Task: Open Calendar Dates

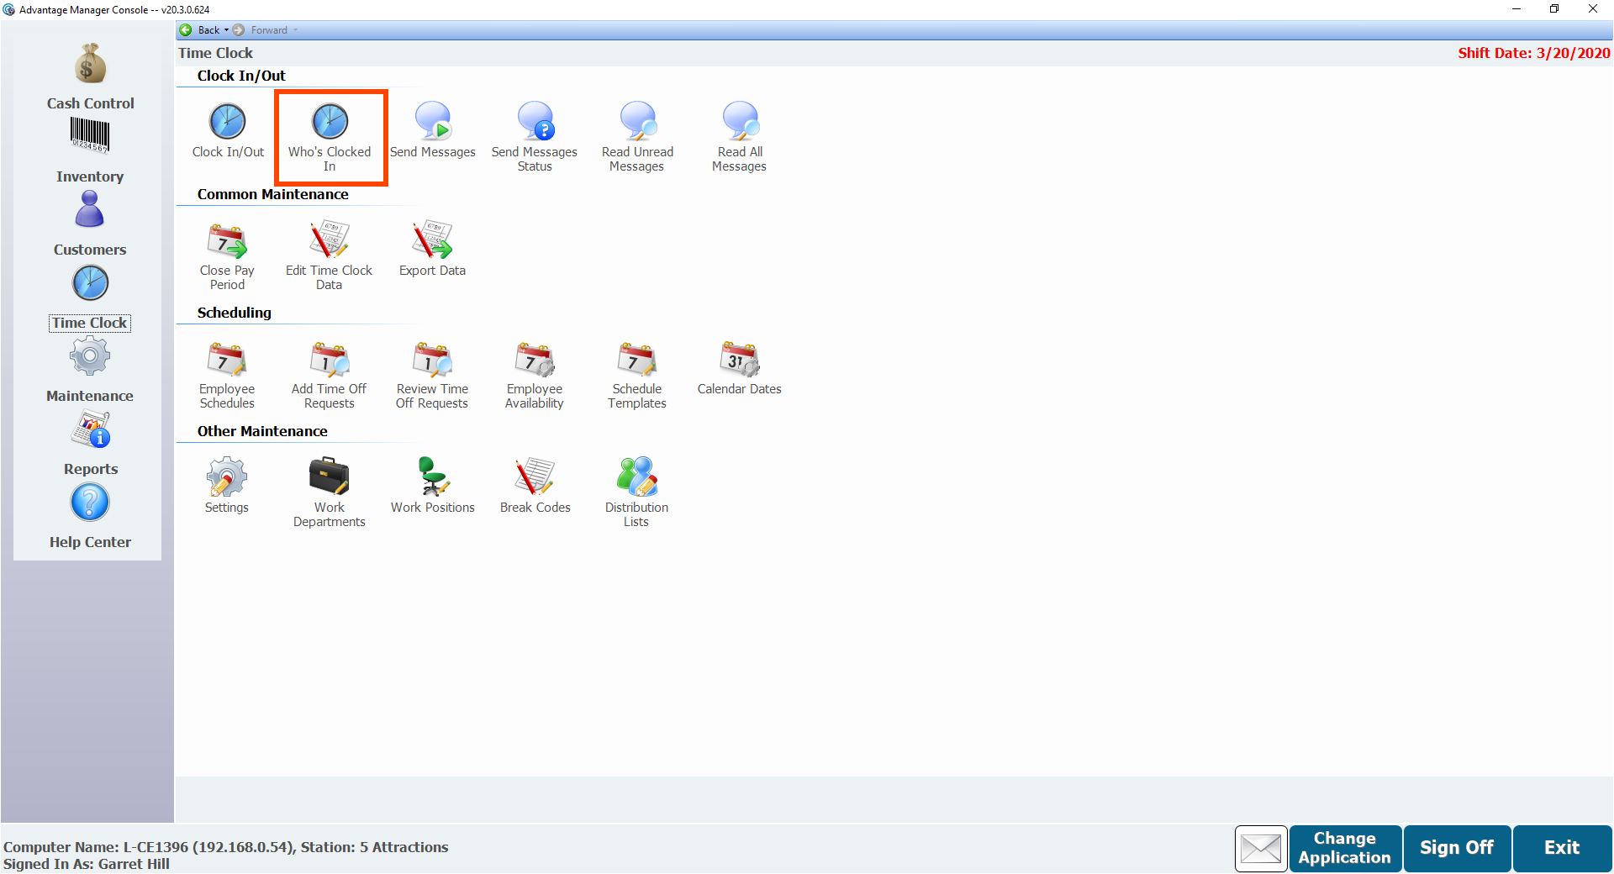Action: 740,360
